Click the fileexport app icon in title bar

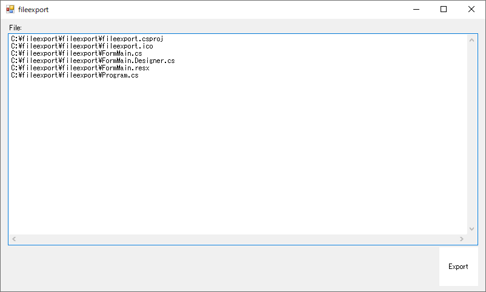point(10,9)
